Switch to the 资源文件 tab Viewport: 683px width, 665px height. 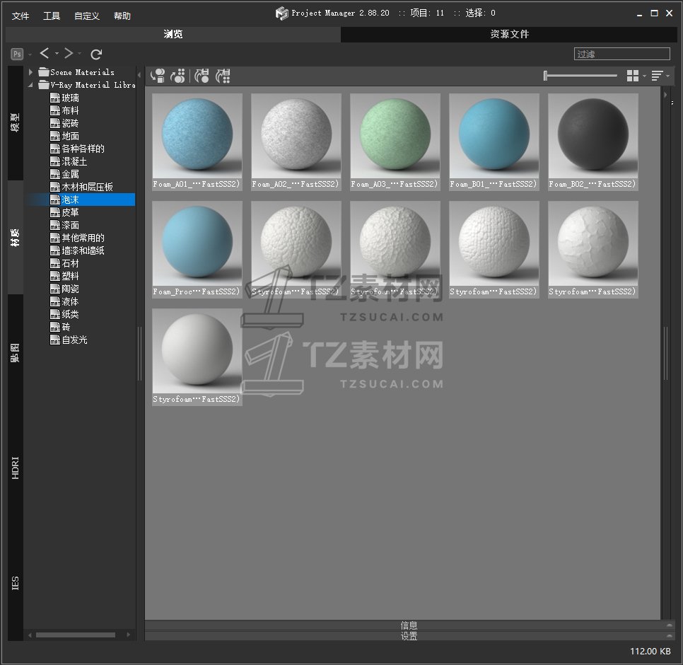click(x=509, y=34)
